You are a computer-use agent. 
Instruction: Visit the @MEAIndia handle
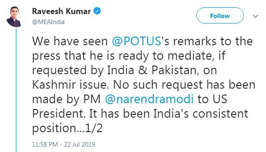click(x=48, y=22)
